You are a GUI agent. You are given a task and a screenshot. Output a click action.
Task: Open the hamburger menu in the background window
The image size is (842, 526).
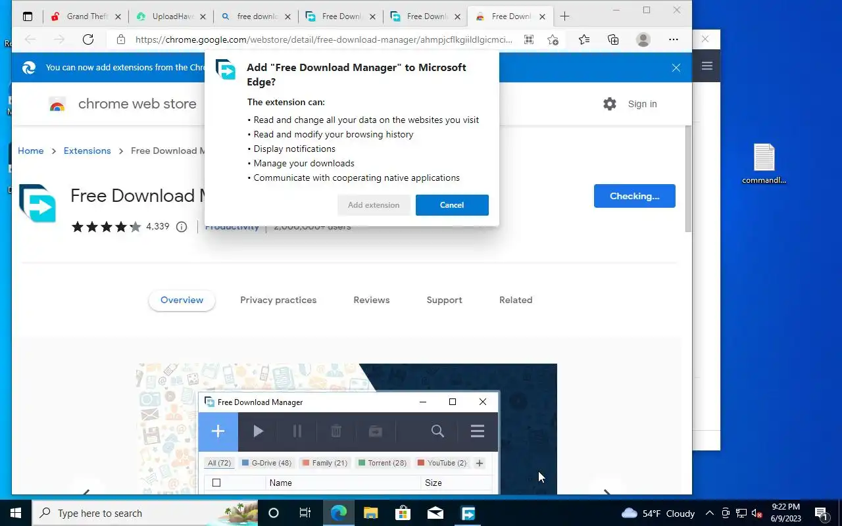[x=707, y=66]
